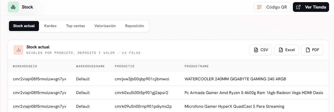Switch to the Reposición tab

pyautogui.click(x=135, y=26)
